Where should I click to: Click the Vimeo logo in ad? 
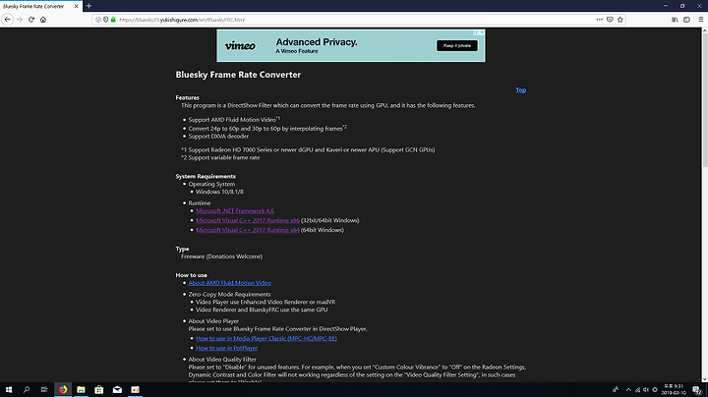[x=240, y=45]
